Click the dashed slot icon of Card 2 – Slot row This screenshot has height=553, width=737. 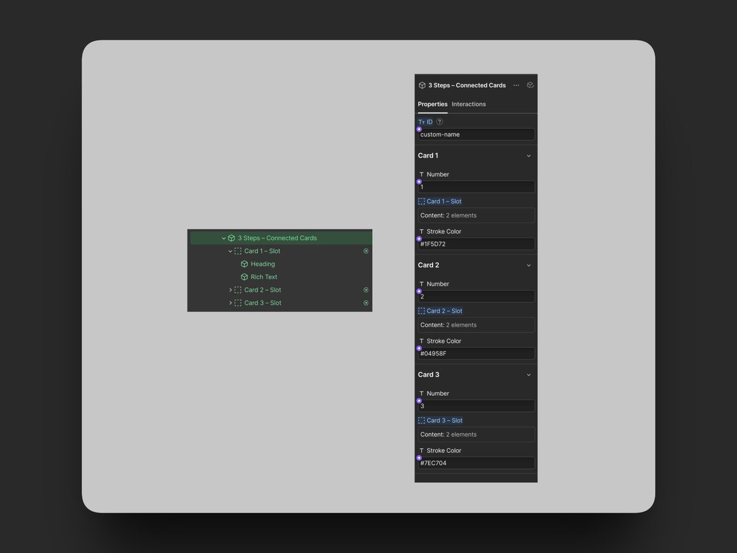point(238,289)
